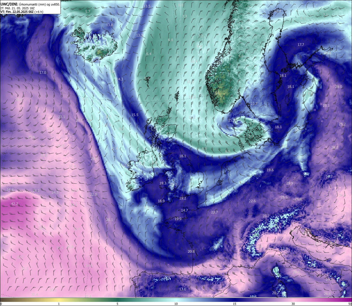
Task: Click the 6.8 value label in the Norwegian Sea
Action: pyautogui.click(x=170, y=40)
